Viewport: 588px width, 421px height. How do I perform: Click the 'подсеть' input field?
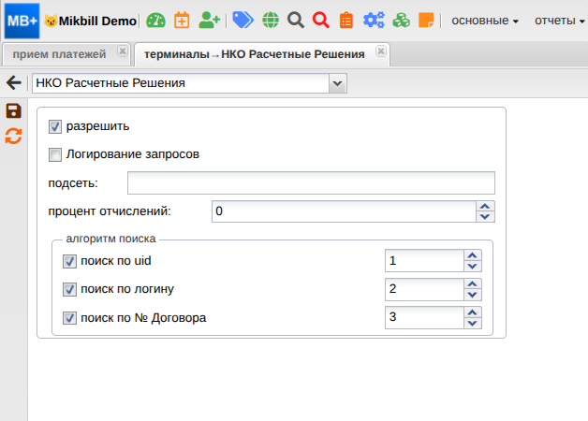311,182
